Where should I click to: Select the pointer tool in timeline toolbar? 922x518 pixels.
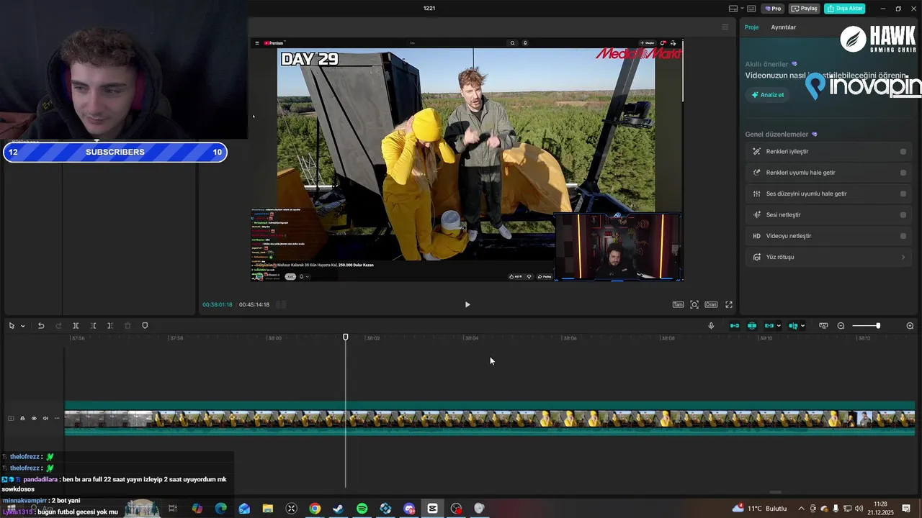[x=12, y=326]
